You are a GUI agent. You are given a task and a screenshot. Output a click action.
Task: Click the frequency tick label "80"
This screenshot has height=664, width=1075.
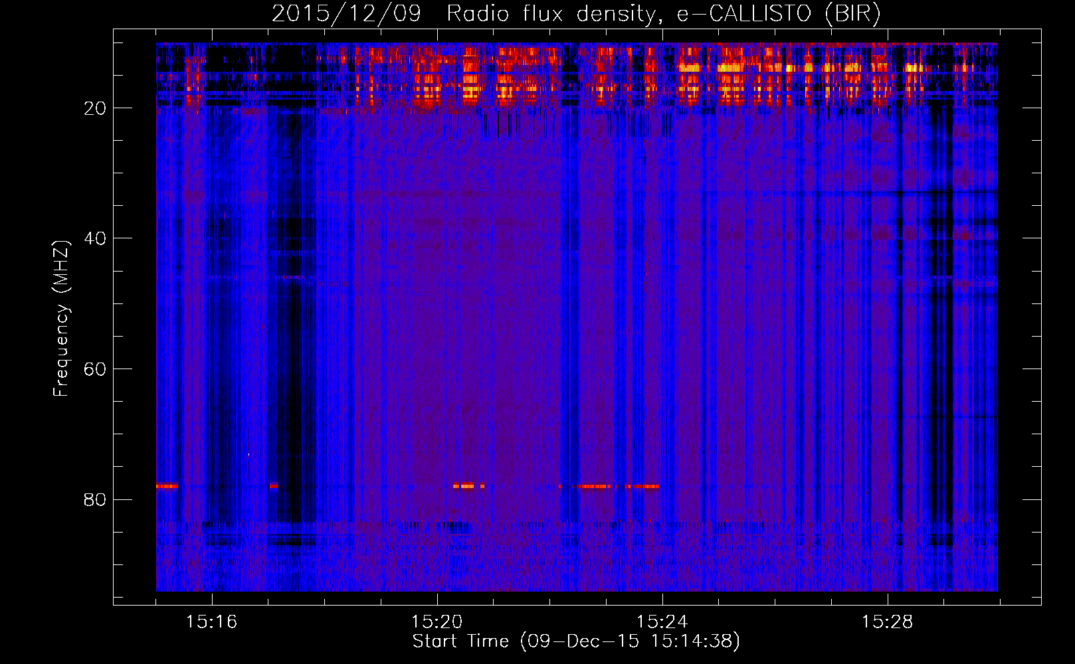tap(96, 499)
